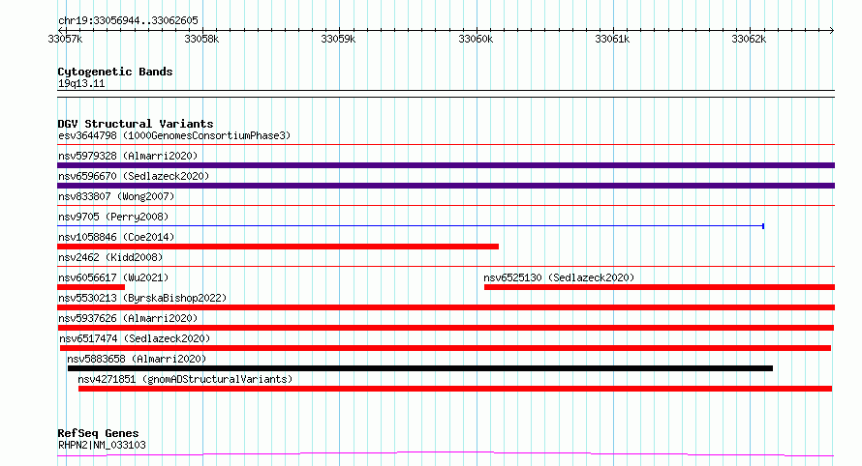Click the chr19:33056944..33062605 coordinate text

tap(128, 20)
